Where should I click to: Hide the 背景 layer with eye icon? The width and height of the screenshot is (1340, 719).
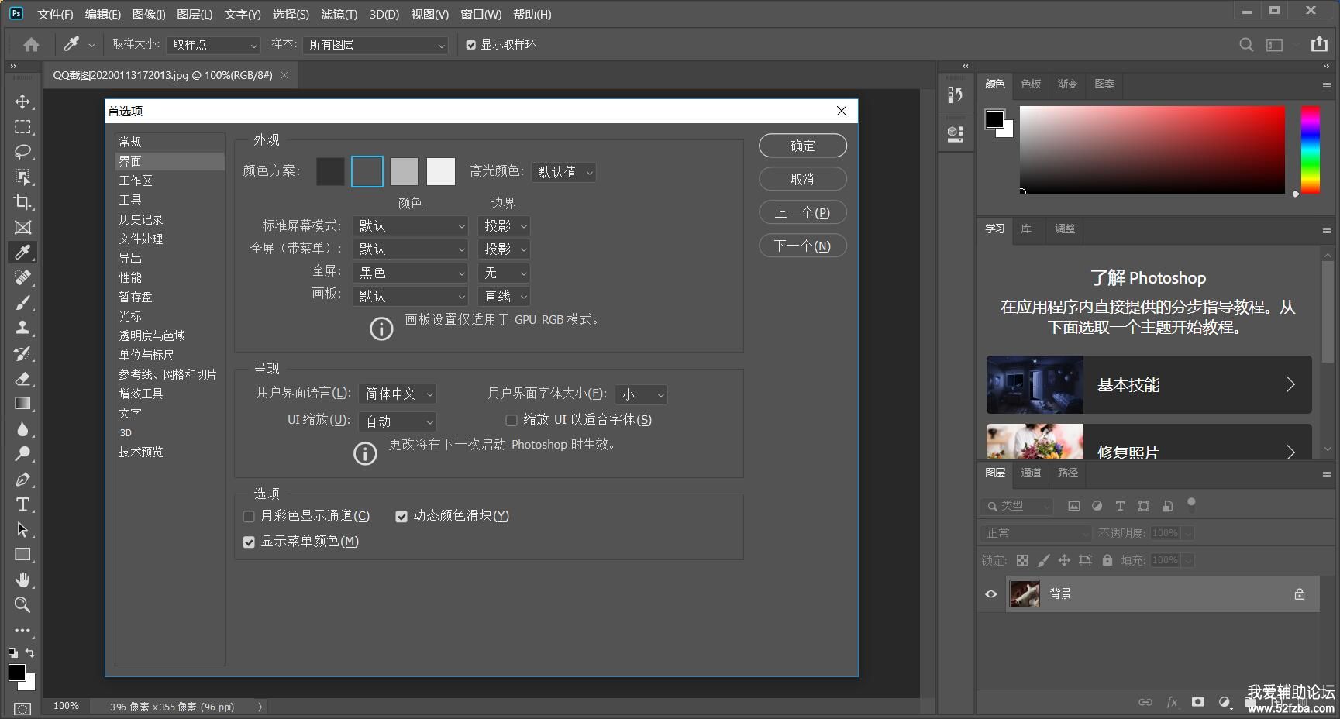990,594
